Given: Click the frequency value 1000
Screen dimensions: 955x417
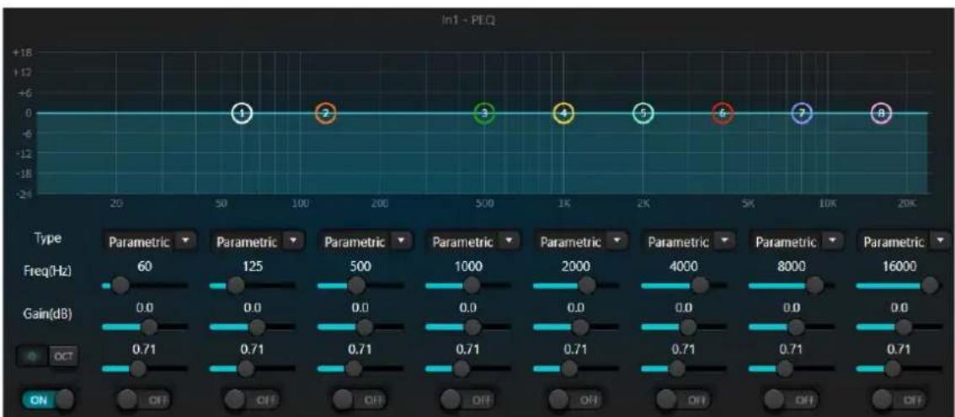Looking at the screenshot, I should [x=467, y=266].
